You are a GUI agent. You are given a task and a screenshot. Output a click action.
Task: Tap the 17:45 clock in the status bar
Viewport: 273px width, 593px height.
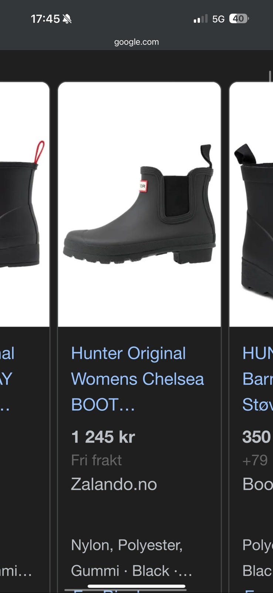click(45, 19)
